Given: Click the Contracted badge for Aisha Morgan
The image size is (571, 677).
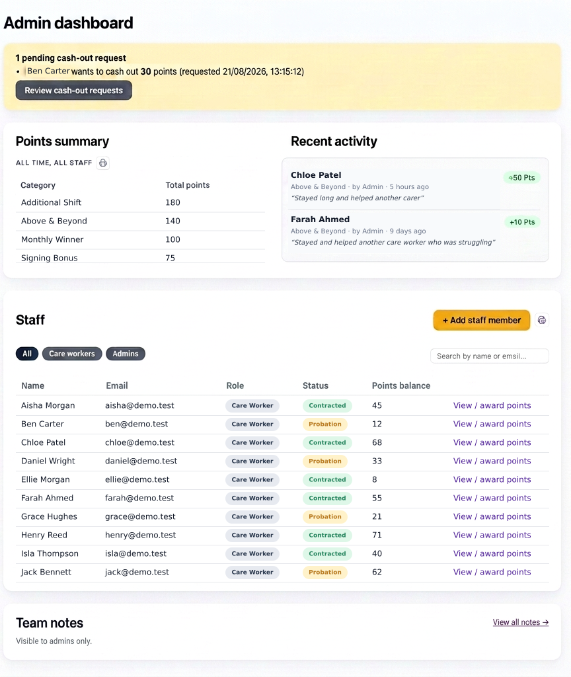Looking at the screenshot, I should pos(327,405).
